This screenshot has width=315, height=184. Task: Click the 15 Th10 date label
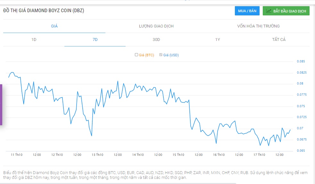click(178, 155)
